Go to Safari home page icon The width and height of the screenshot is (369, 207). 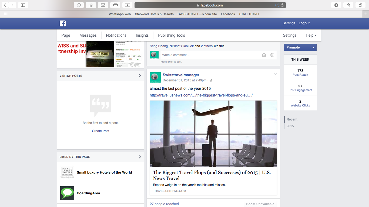(91, 5)
